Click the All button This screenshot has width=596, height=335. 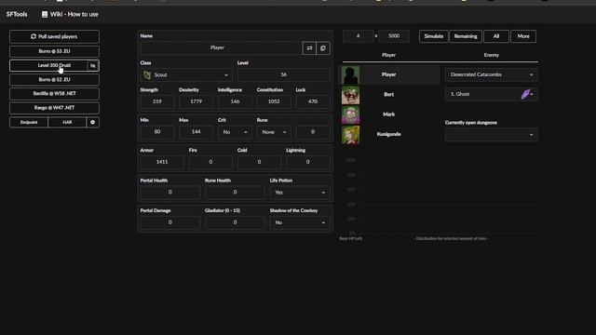[x=496, y=36]
